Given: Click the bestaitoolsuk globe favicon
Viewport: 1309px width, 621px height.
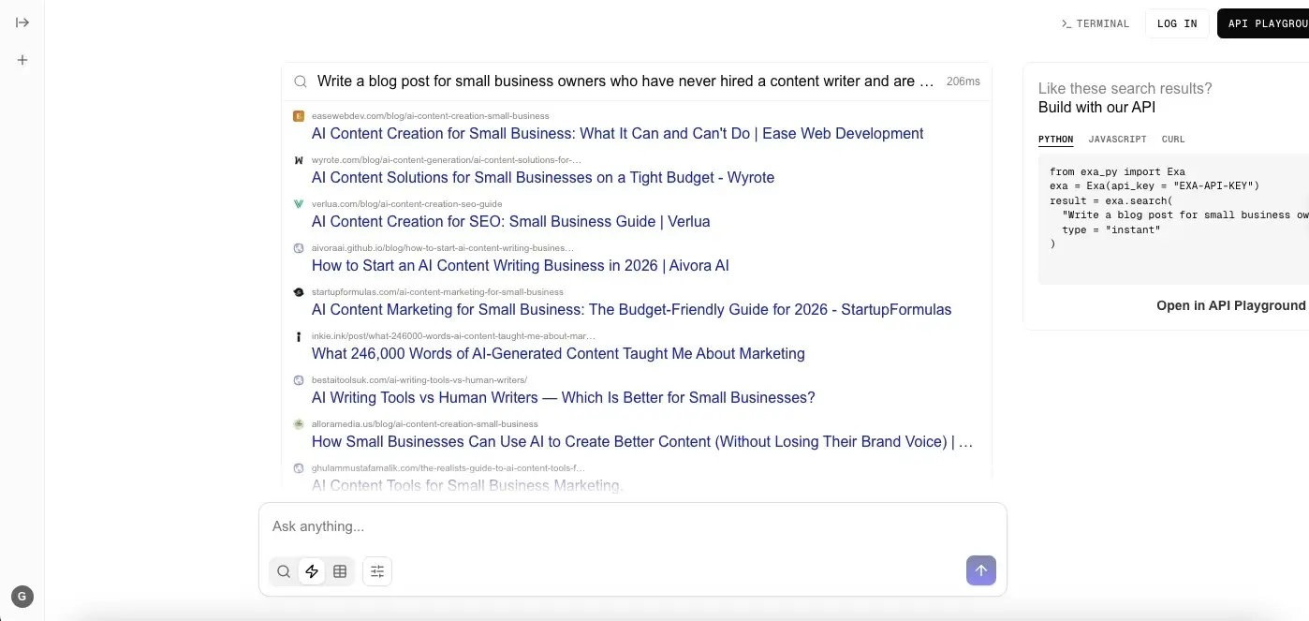Looking at the screenshot, I should [x=299, y=380].
